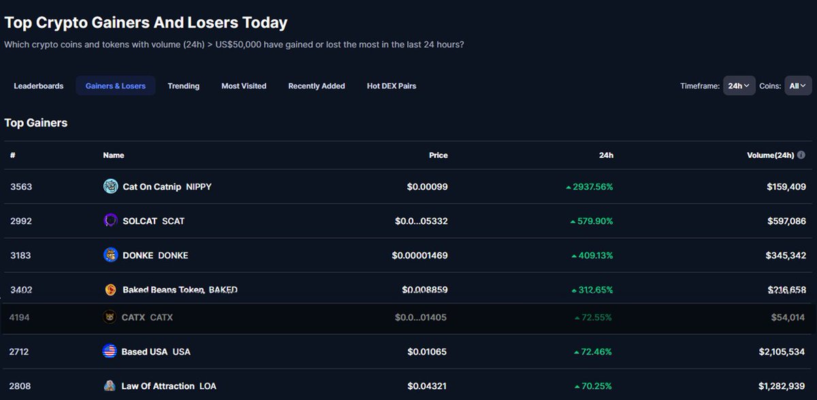
Task: Open the Cat On Catnip NIPPY link
Action: pyautogui.click(x=167, y=186)
